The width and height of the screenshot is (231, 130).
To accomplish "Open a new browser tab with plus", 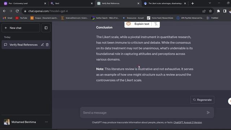I will tap(192, 3).
